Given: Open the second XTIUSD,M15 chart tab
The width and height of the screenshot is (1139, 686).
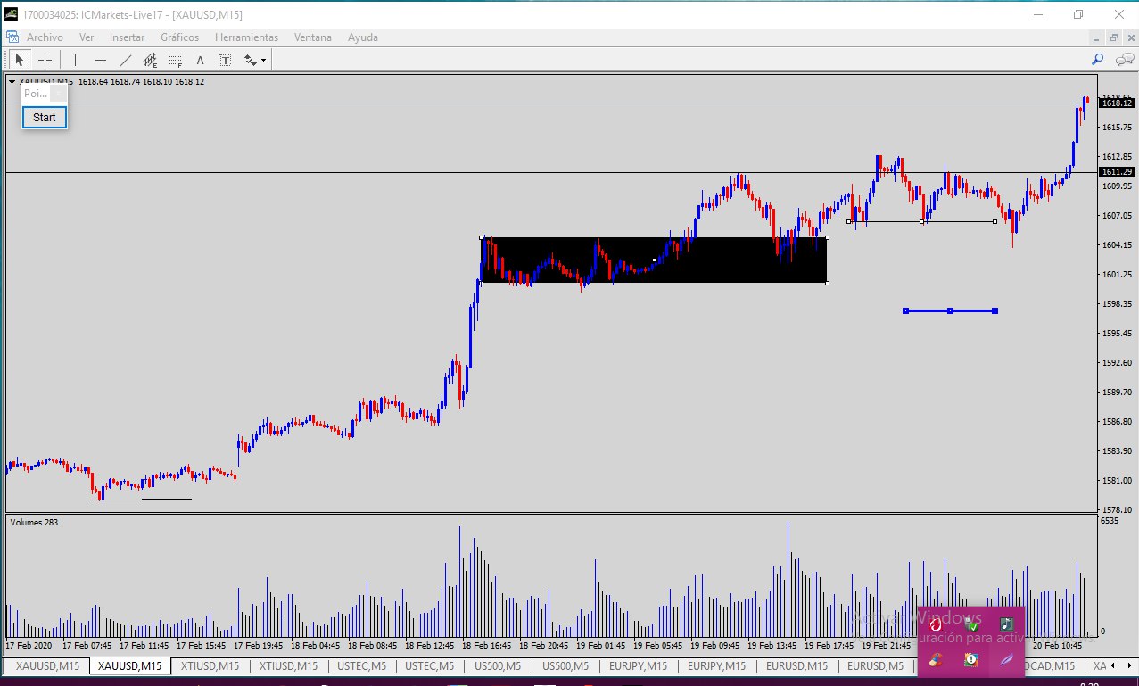Looking at the screenshot, I should 288,665.
